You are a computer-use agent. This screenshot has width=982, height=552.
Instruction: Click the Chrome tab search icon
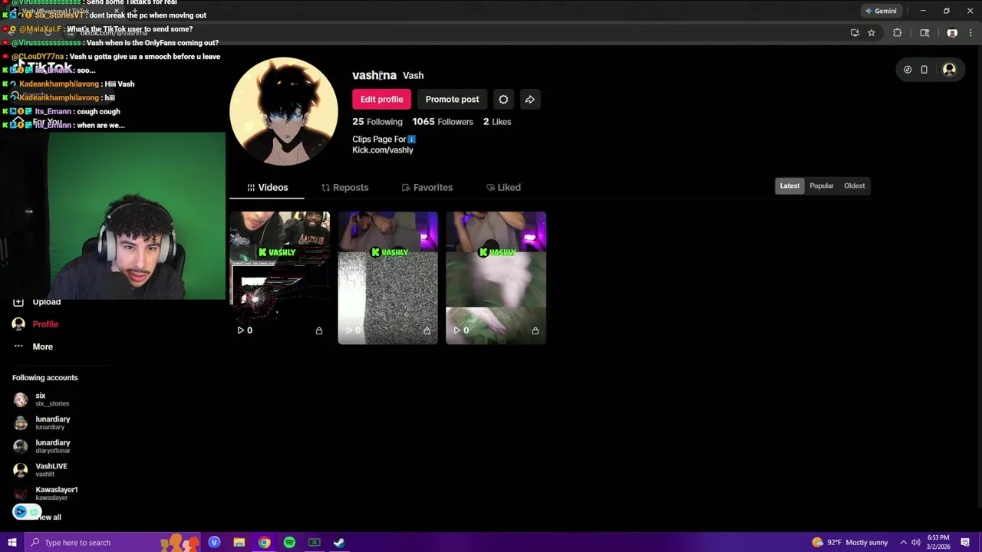[x=924, y=33]
